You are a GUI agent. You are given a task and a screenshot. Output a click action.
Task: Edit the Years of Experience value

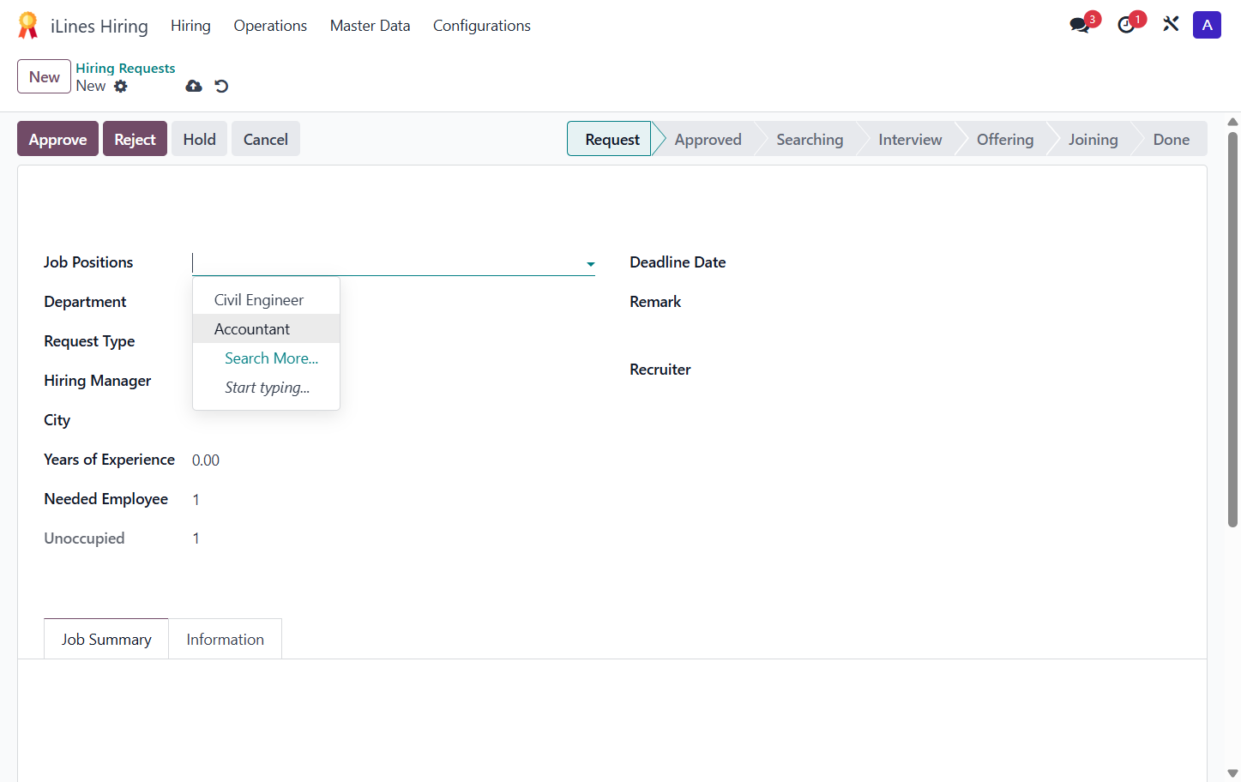(x=206, y=460)
